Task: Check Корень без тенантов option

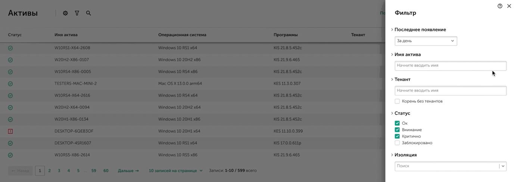Action: [397, 101]
